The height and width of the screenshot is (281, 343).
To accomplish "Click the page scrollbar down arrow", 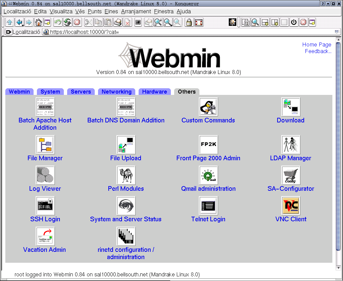I will point(338,268).
